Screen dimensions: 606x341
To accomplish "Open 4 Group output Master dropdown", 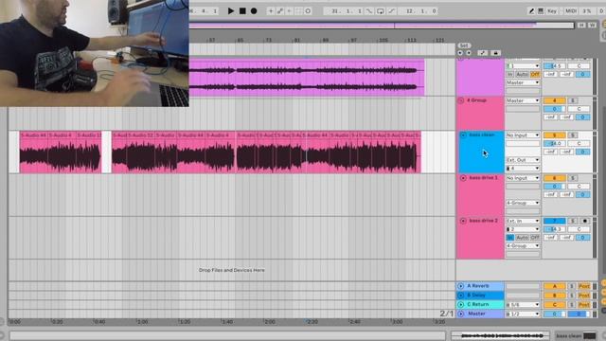I will pyautogui.click(x=523, y=101).
